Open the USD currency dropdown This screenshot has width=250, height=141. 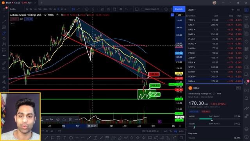[x=180, y=15]
